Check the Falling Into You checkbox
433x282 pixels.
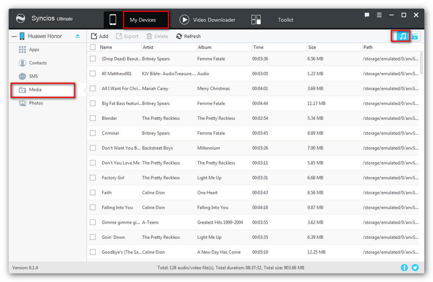93,207
